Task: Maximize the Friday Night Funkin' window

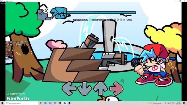Action: tap(180, 1)
